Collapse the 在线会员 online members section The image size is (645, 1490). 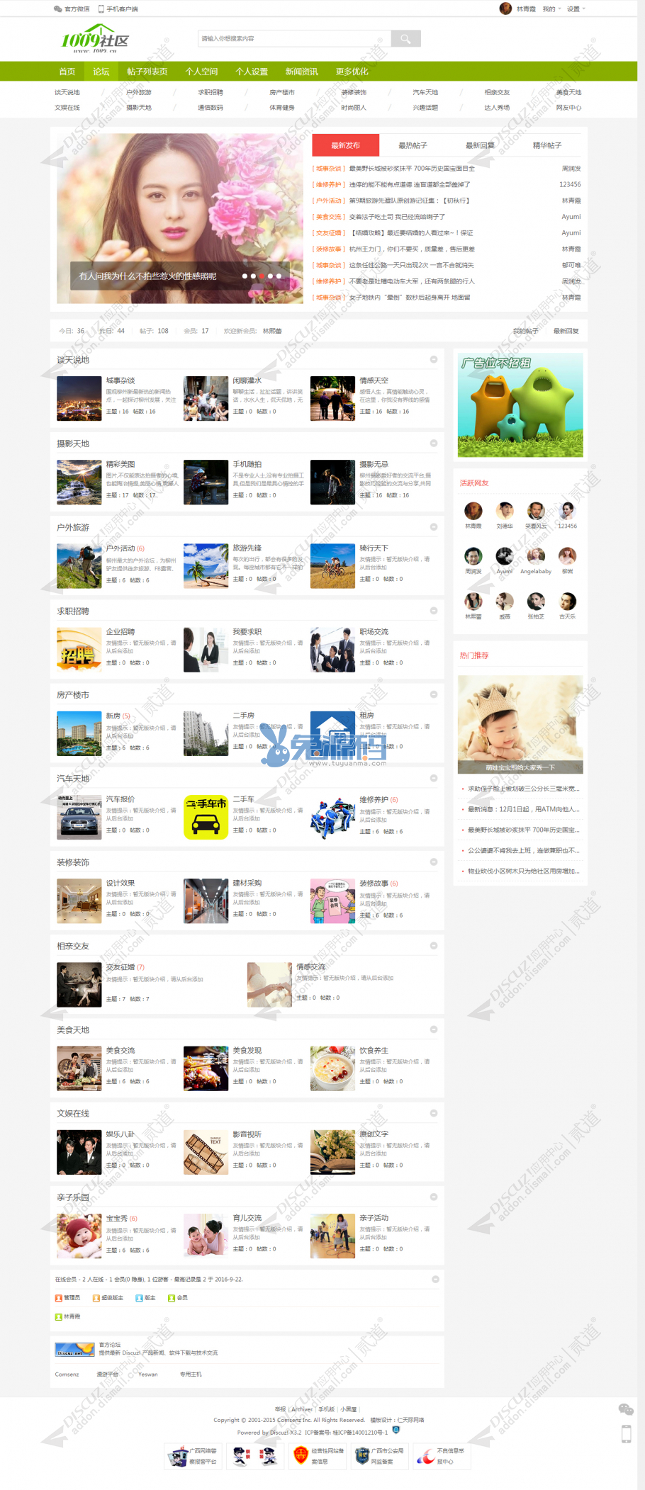coord(435,1279)
